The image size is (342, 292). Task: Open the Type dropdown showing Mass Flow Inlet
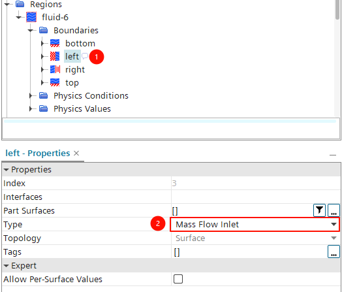pyautogui.click(x=255, y=224)
